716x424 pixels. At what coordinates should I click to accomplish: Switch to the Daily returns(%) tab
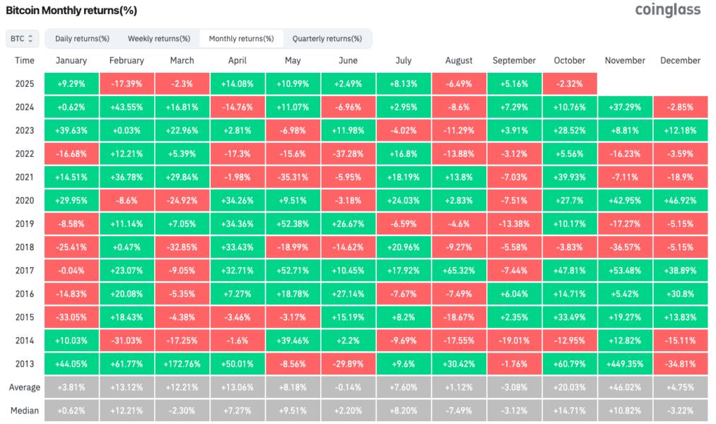(81, 38)
